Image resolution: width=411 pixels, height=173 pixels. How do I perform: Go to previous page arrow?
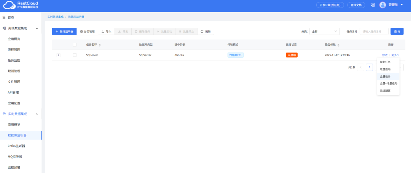(360, 67)
